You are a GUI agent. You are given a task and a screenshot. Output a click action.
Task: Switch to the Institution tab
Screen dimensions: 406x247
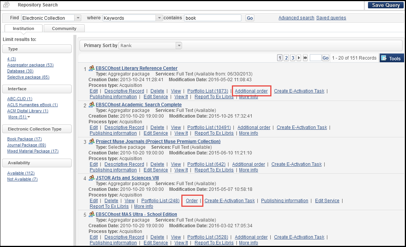point(24,28)
